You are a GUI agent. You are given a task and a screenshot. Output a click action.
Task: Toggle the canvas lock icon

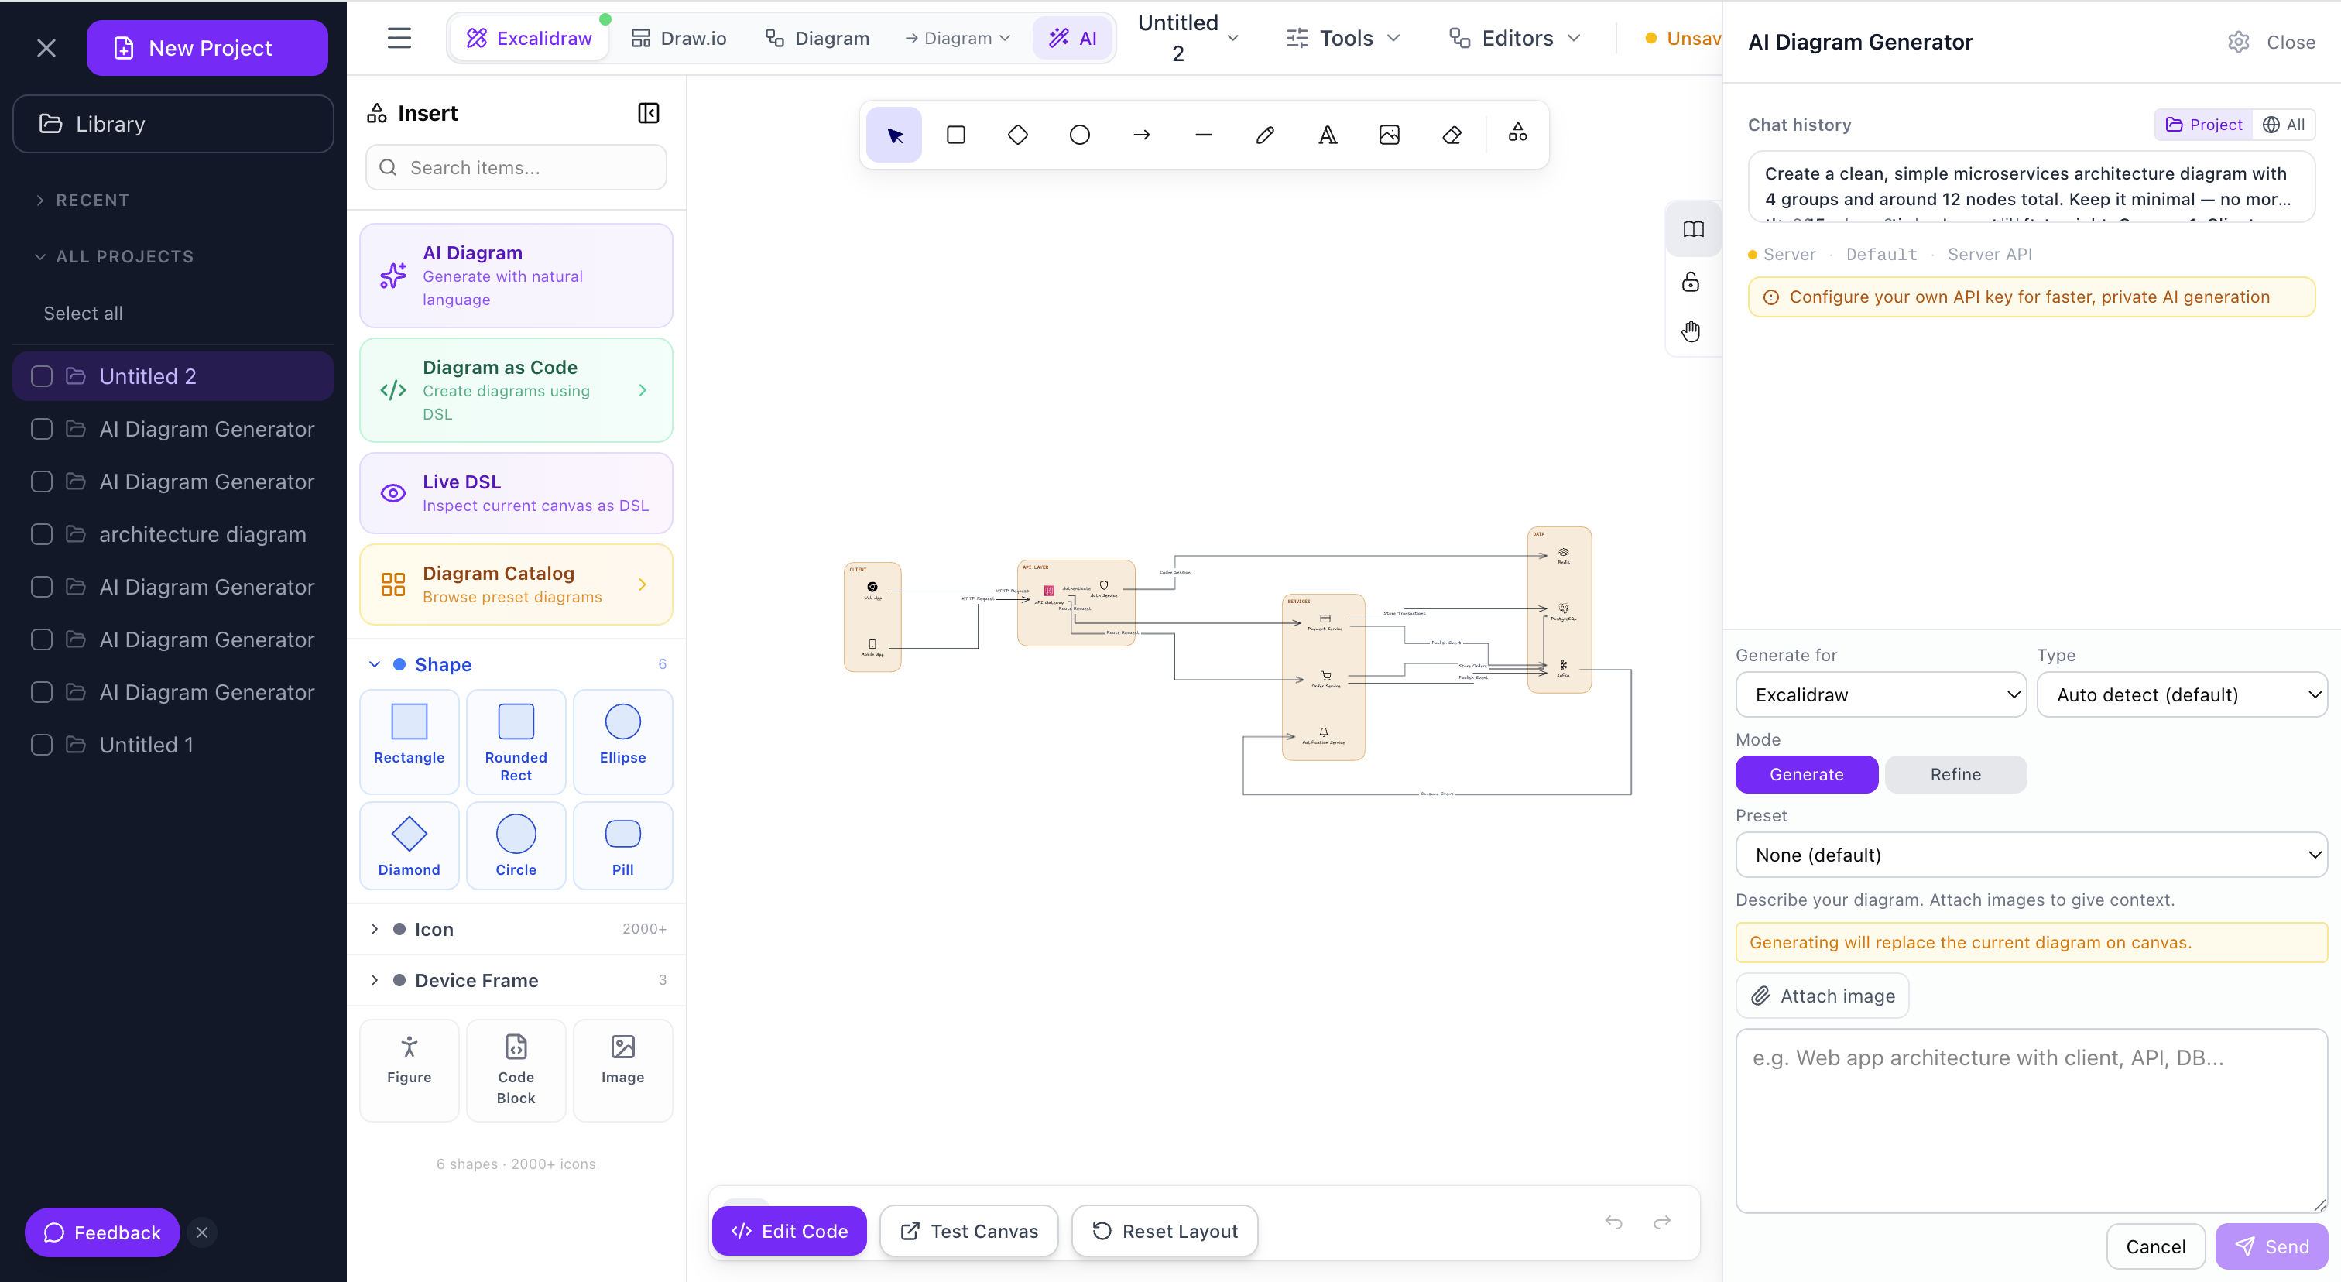tap(1690, 282)
